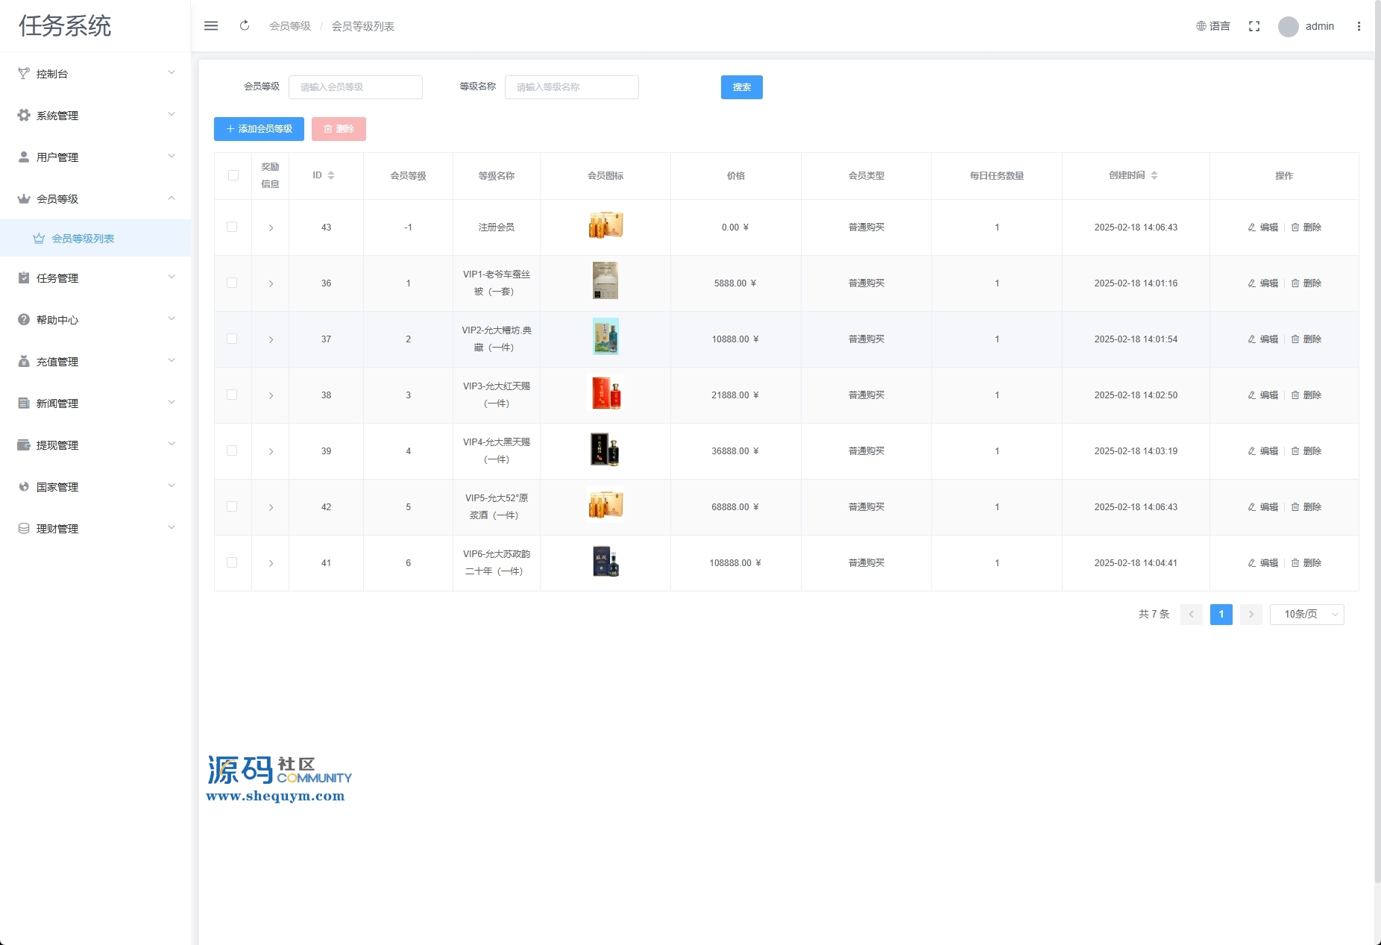This screenshot has width=1381, height=945.
Task: Toggle fullscreen mode icon
Action: pos(1254,26)
